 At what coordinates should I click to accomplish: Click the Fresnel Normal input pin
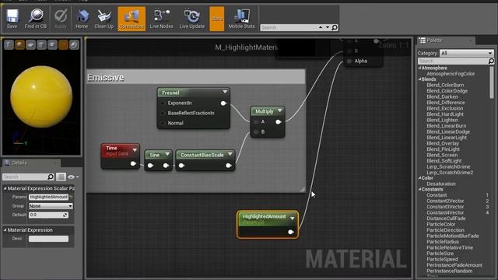click(163, 123)
